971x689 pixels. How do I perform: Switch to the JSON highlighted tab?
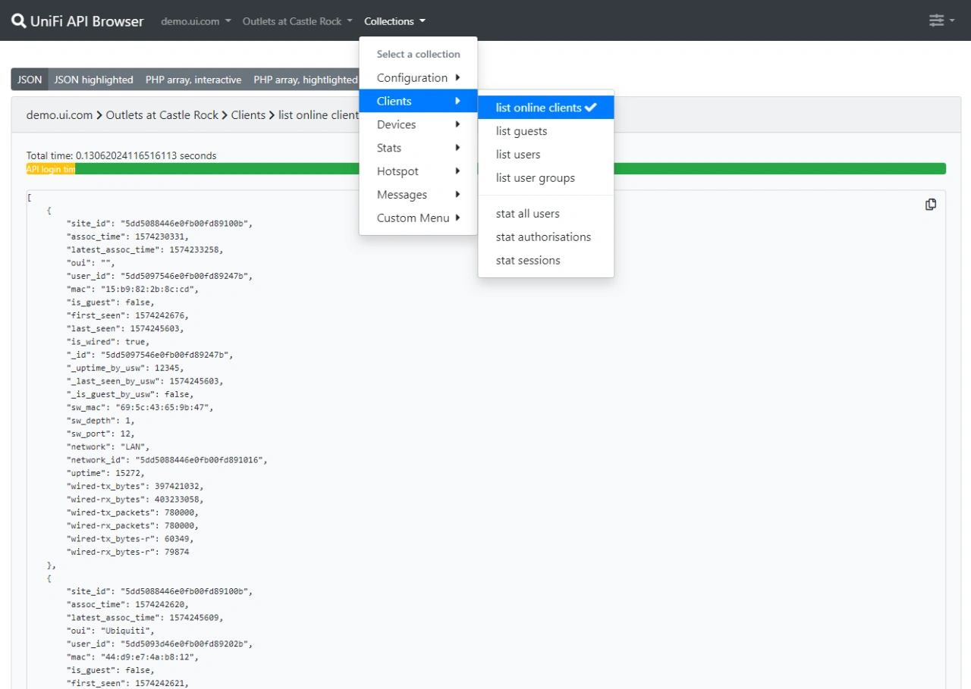point(93,79)
